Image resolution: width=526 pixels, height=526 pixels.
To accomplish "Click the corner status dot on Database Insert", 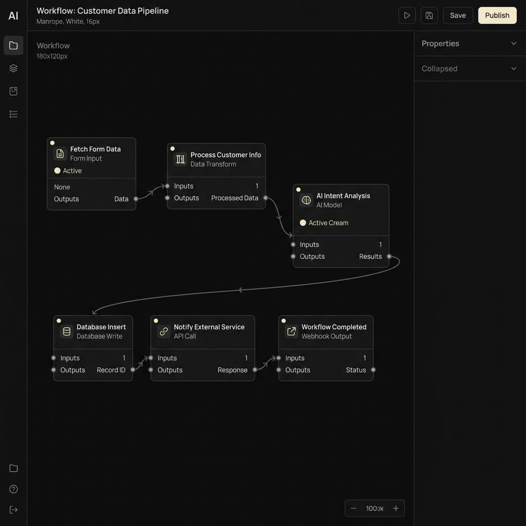I will click(x=59, y=321).
